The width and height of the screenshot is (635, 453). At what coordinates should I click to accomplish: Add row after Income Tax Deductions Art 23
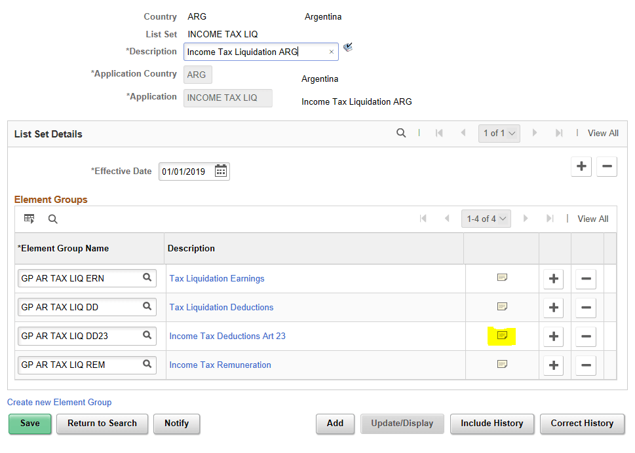[553, 336]
